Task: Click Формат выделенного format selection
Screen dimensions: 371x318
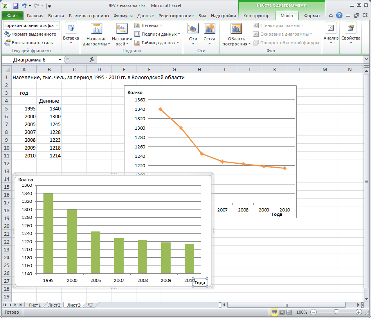Action: tap(30, 34)
